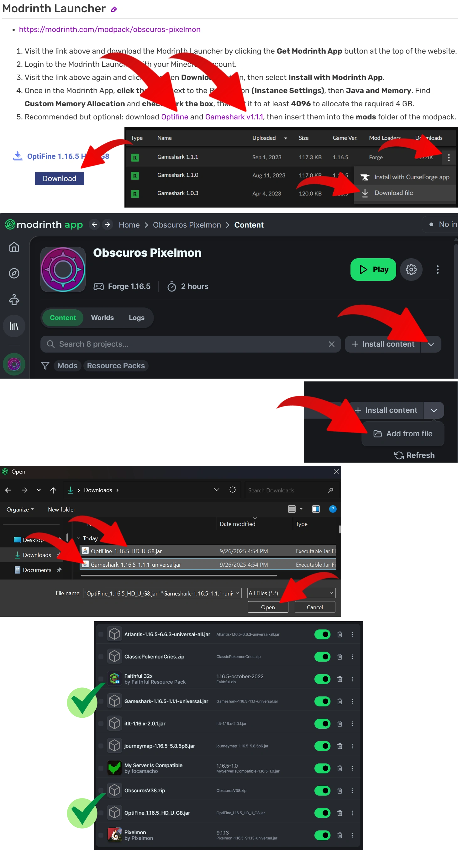Switch to the Content tab
Viewport: 458px width, 850px height.
63,318
